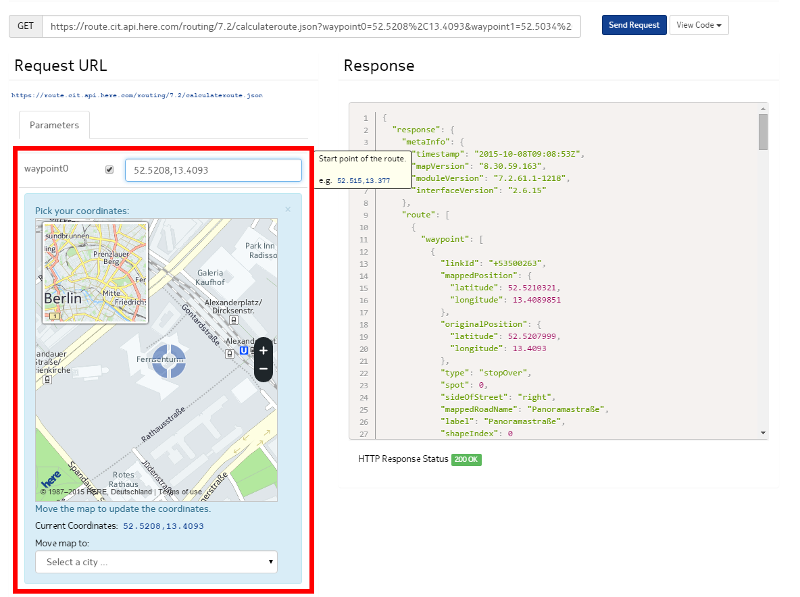Open the Select a city dropdown
The image size is (800, 597).
click(x=156, y=562)
